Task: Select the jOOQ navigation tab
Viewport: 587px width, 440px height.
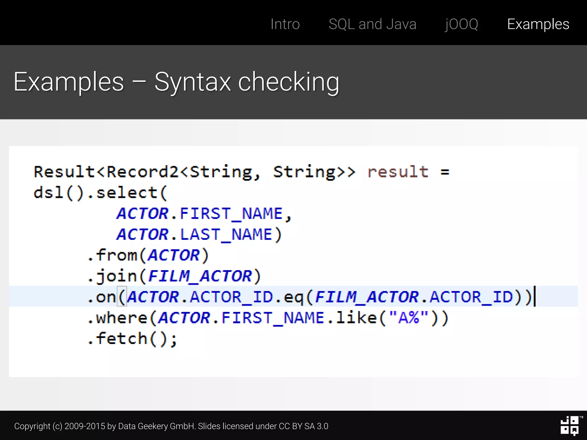Action: (x=461, y=24)
